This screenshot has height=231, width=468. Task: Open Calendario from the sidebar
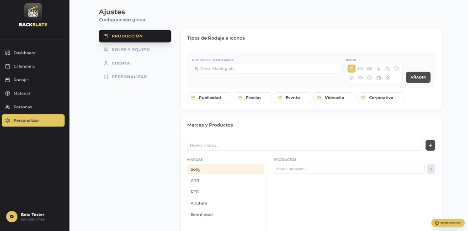(x=24, y=66)
